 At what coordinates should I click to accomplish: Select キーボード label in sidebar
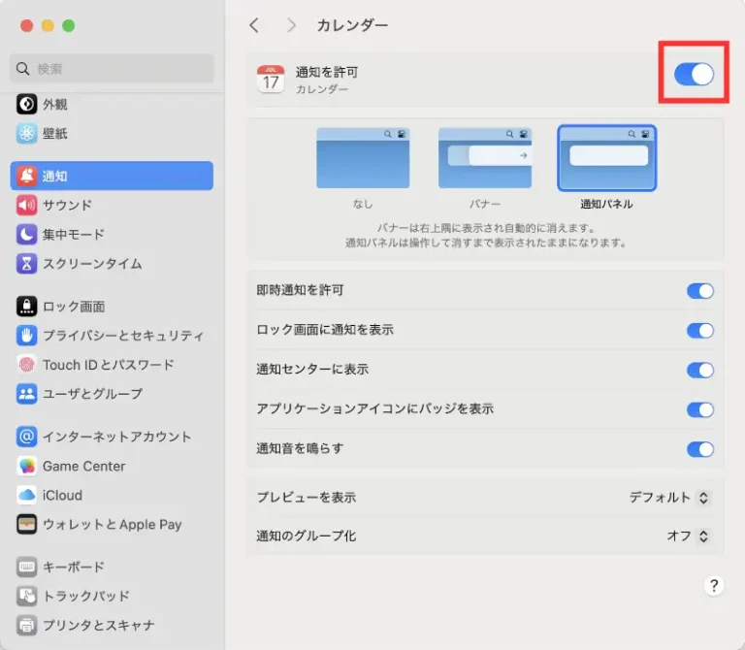pos(73,567)
